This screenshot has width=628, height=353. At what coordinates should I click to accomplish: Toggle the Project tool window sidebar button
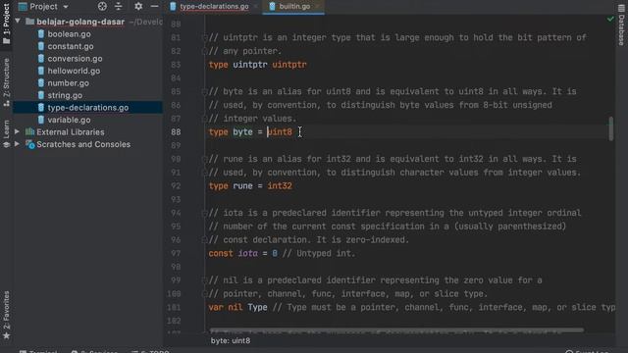(x=6, y=24)
